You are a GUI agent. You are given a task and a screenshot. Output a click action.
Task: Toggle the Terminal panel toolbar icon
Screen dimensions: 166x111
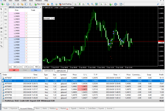[26, 4]
